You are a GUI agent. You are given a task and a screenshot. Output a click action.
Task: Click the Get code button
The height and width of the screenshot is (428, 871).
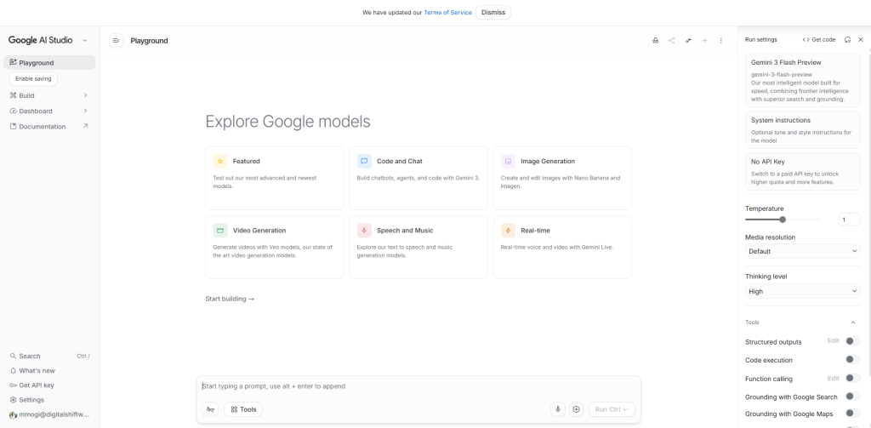click(819, 40)
